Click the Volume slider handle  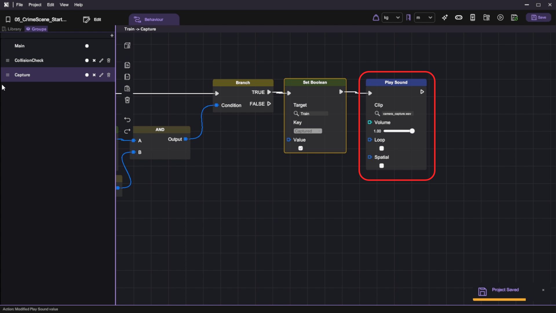(x=412, y=131)
